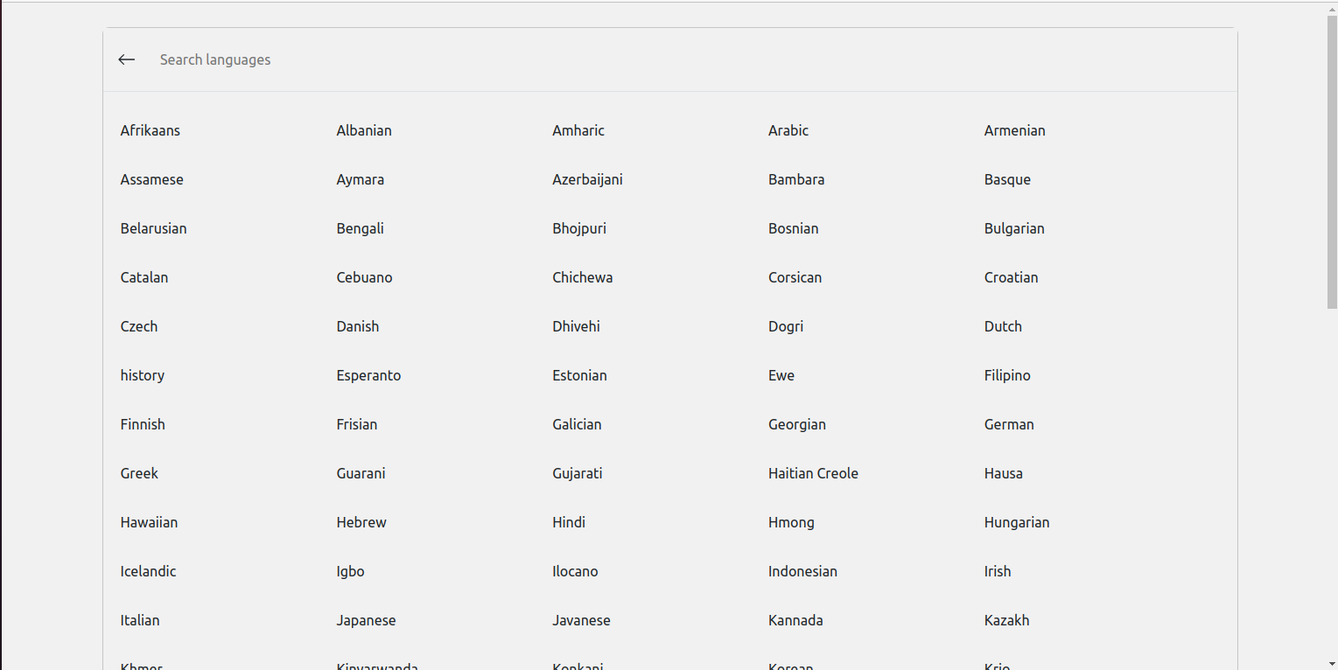This screenshot has height=670, width=1338.
Task: Click the 'history' list entry
Action: (143, 375)
